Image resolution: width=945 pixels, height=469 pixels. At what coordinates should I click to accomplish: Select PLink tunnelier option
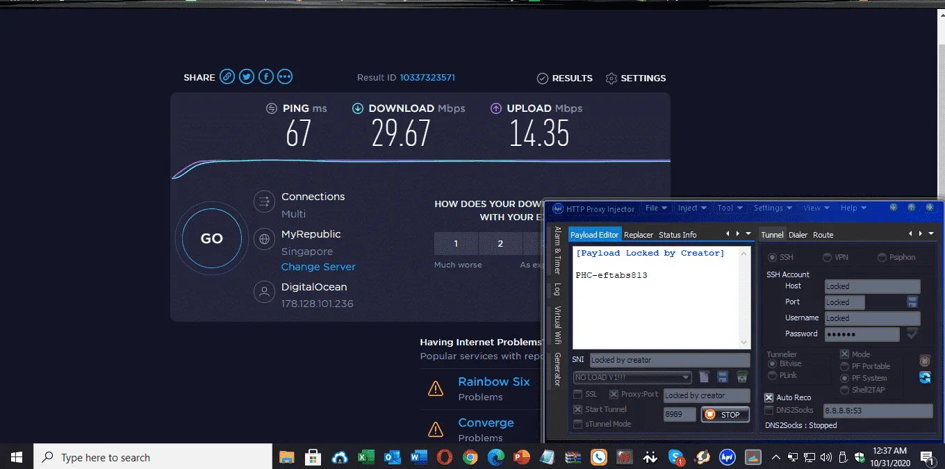click(x=772, y=375)
